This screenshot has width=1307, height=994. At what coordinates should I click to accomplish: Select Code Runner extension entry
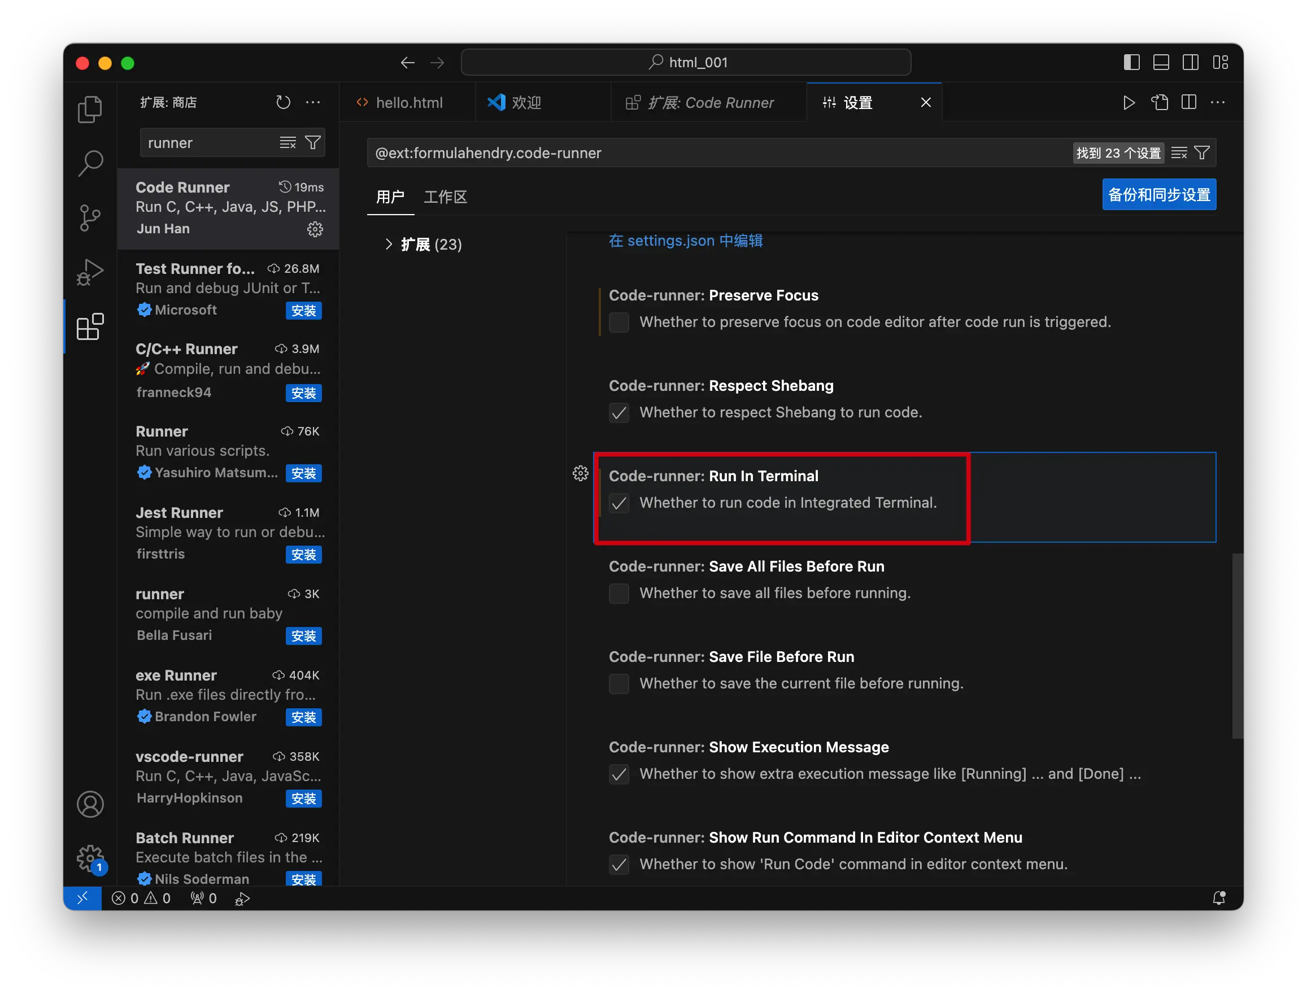(228, 208)
